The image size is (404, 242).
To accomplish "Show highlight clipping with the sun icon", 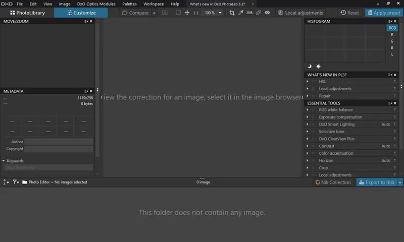I will pyautogui.click(x=318, y=66).
